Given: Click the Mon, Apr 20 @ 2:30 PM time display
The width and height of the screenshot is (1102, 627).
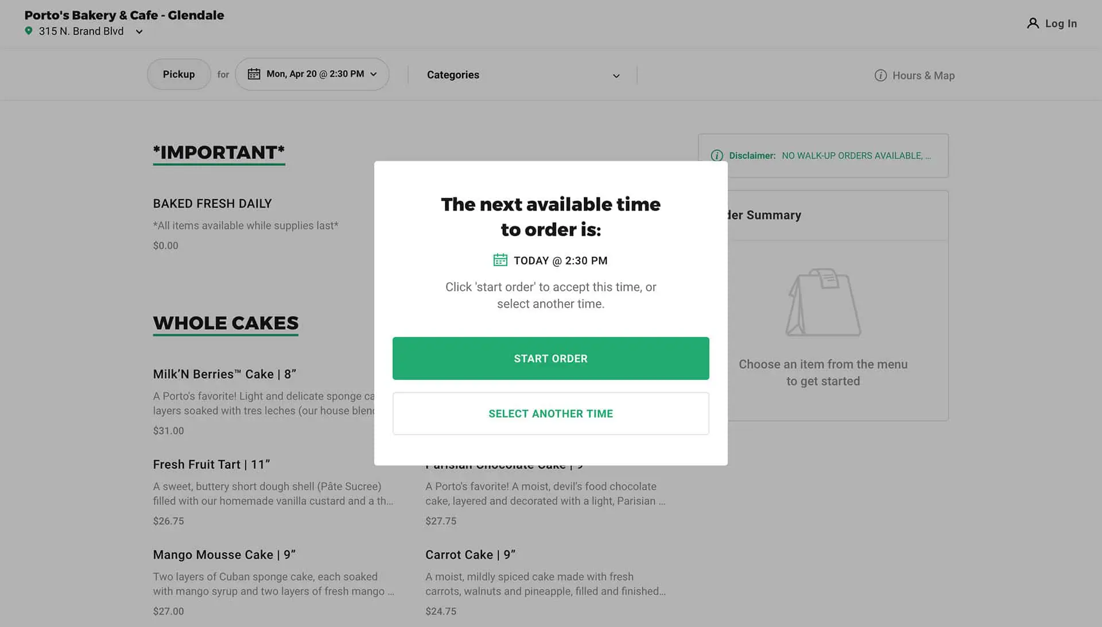Looking at the screenshot, I should point(315,73).
